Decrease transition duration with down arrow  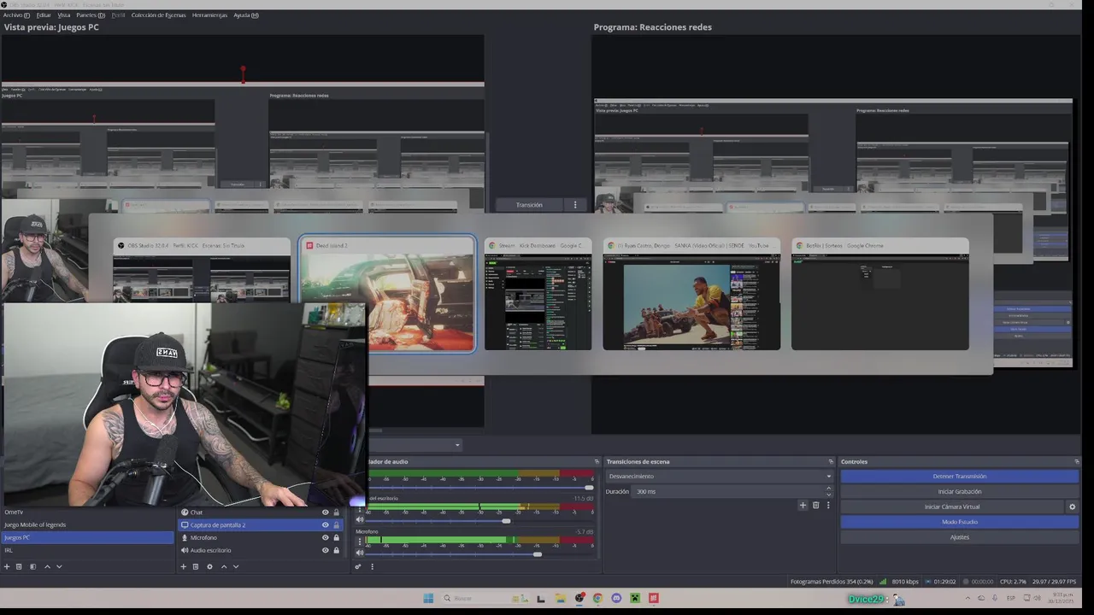(x=827, y=495)
